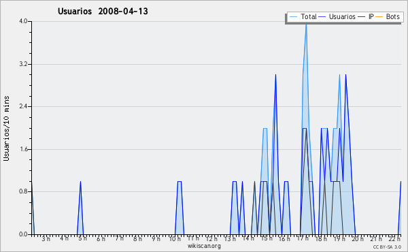Image resolution: width=408 pixels, height=252 pixels.
Task: Click the y-axis label '0.0'
Action: 23,234
